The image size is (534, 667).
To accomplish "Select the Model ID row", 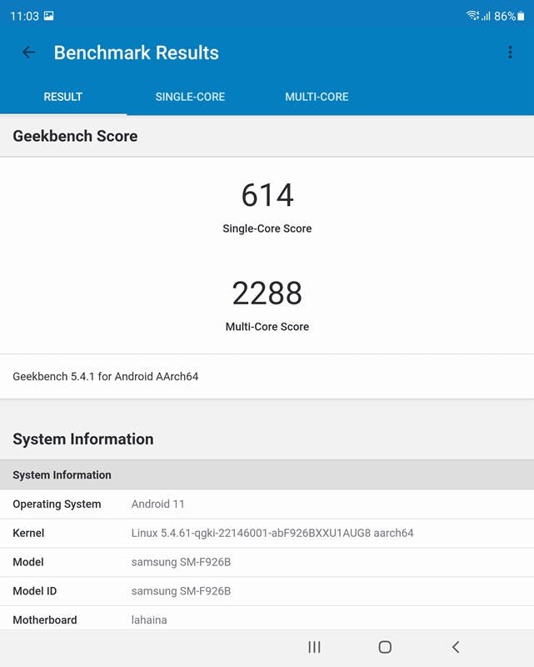I will click(267, 591).
